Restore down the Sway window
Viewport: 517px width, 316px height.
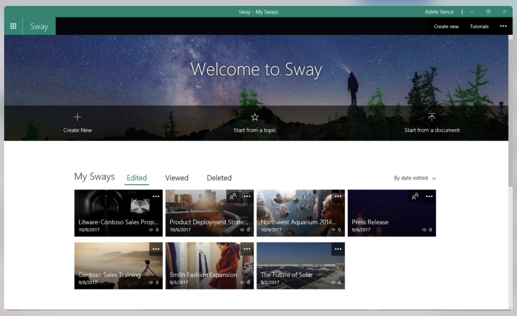[488, 12]
